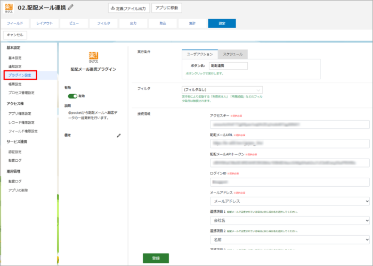Open 帳票設定 in sidebar
Viewport: 373px width, 266px height.
click(x=15, y=84)
